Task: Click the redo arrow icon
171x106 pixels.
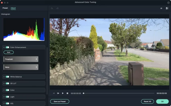Action: click(57, 8)
